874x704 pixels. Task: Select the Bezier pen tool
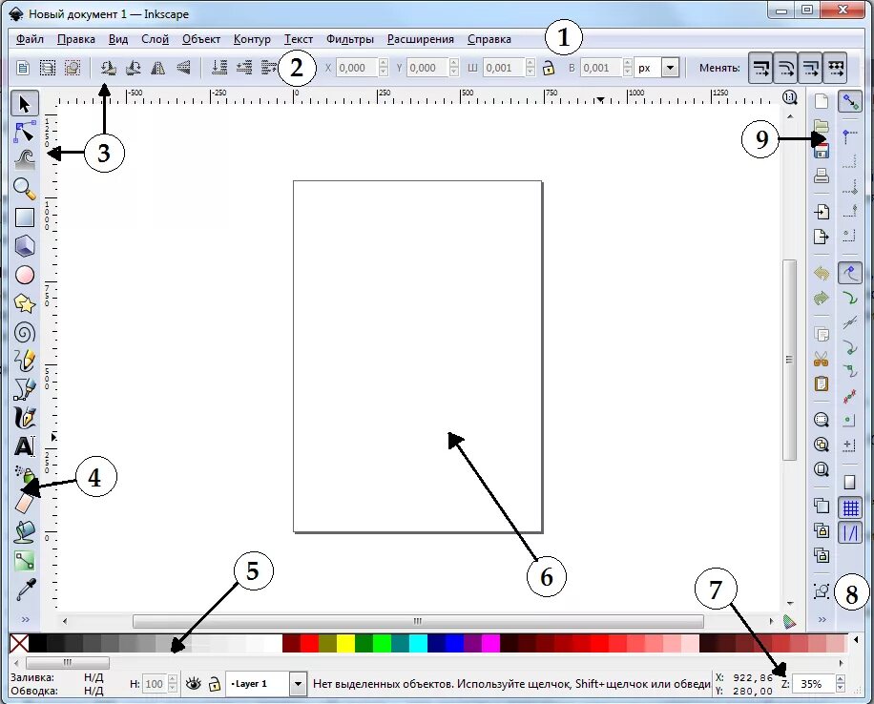click(25, 389)
